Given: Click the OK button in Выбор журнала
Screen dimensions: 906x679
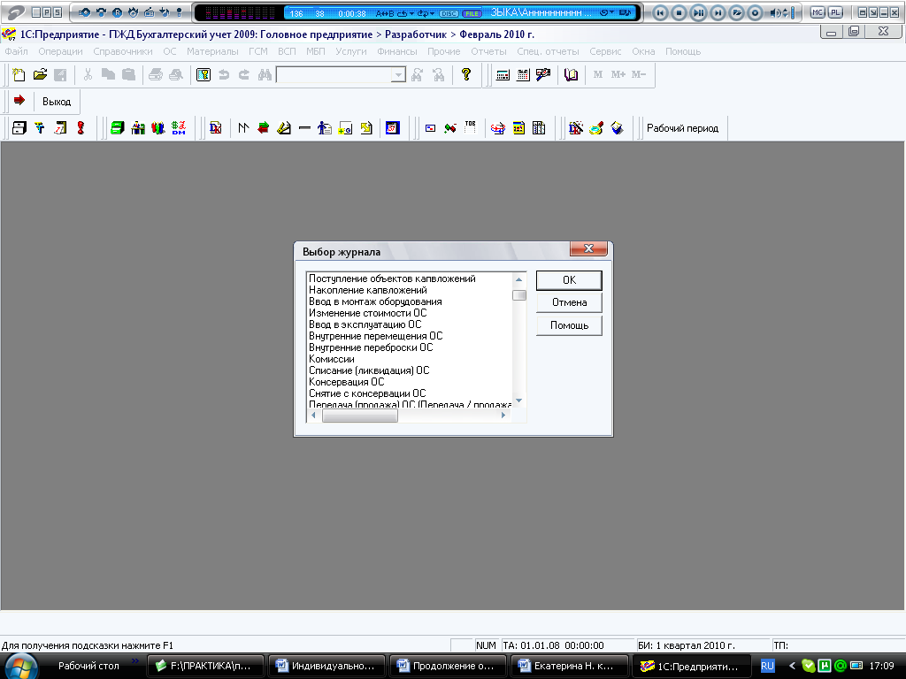Looking at the screenshot, I should (x=569, y=280).
